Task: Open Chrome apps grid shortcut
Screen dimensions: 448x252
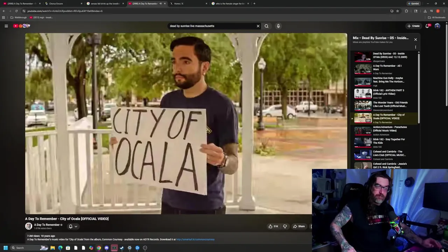Action: [3, 17]
